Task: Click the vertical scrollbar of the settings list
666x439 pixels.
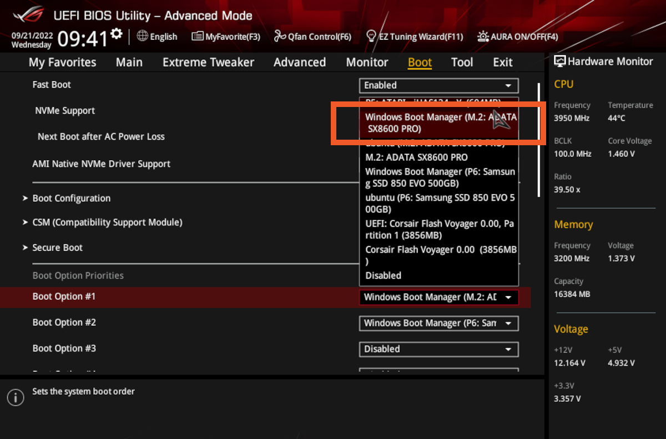Action: 538,139
